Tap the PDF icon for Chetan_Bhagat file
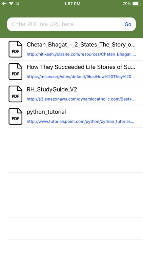143x254 pixels. 15,49
